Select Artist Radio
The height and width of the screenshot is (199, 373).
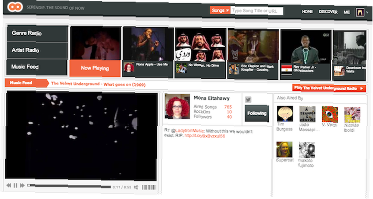37,50
